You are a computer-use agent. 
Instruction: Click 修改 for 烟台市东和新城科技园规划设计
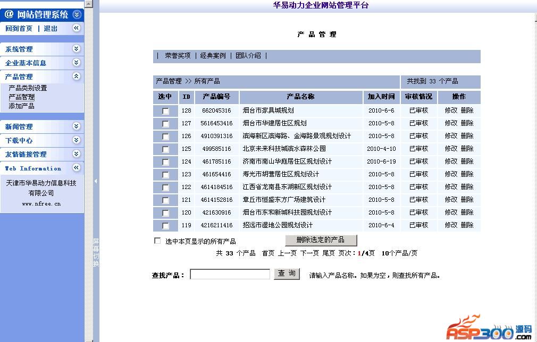[451, 212]
